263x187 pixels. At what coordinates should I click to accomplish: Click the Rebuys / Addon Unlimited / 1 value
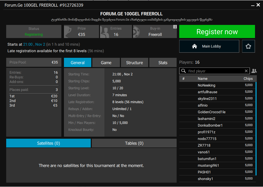[122, 109]
